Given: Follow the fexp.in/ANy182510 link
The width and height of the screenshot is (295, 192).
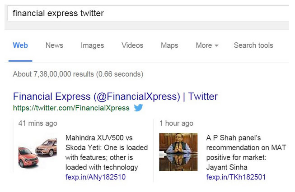Looking at the screenshot, I should (95, 177).
